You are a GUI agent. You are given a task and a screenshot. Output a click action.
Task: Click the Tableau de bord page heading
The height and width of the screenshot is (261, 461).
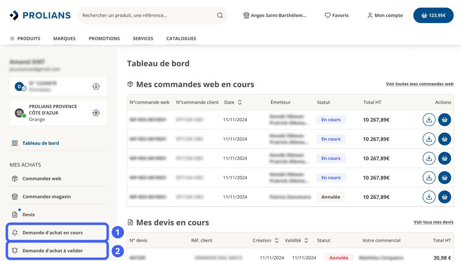(158, 63)
